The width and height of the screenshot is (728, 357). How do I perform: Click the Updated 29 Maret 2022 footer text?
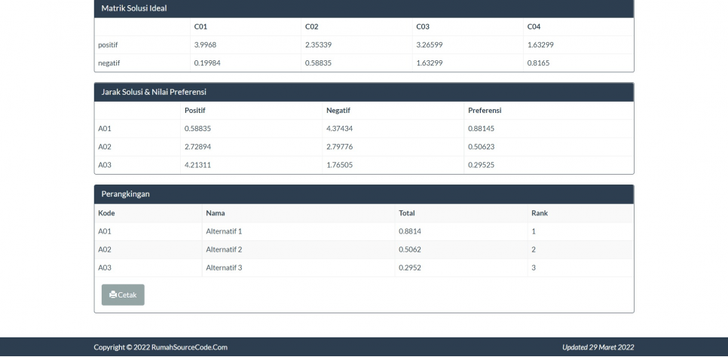click(598, 347)
